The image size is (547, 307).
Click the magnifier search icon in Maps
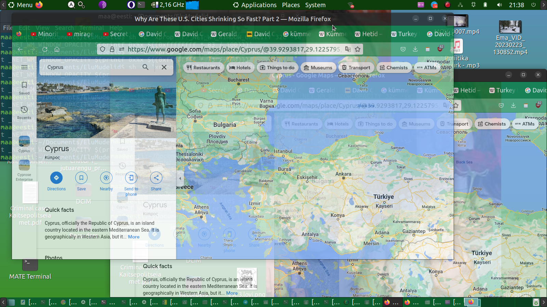click(x=145, y=67)
